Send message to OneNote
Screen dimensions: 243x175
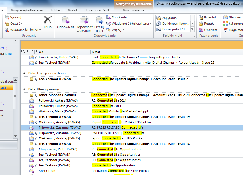(208, 30)
